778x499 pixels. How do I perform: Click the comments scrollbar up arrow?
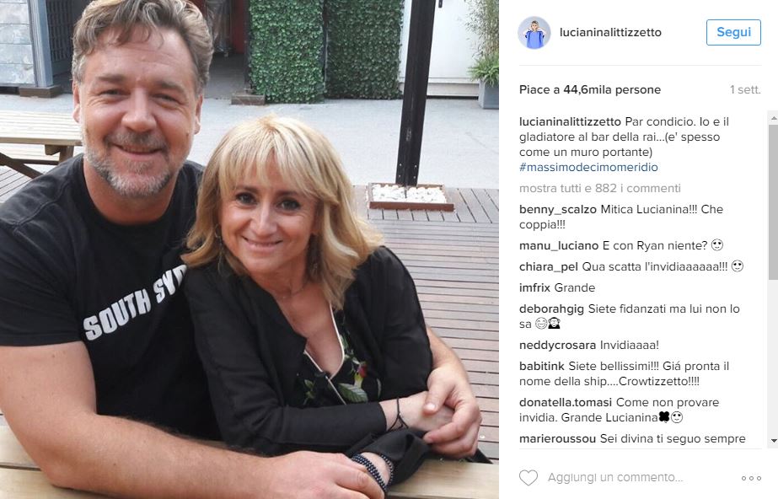click(x=774, y=119)
